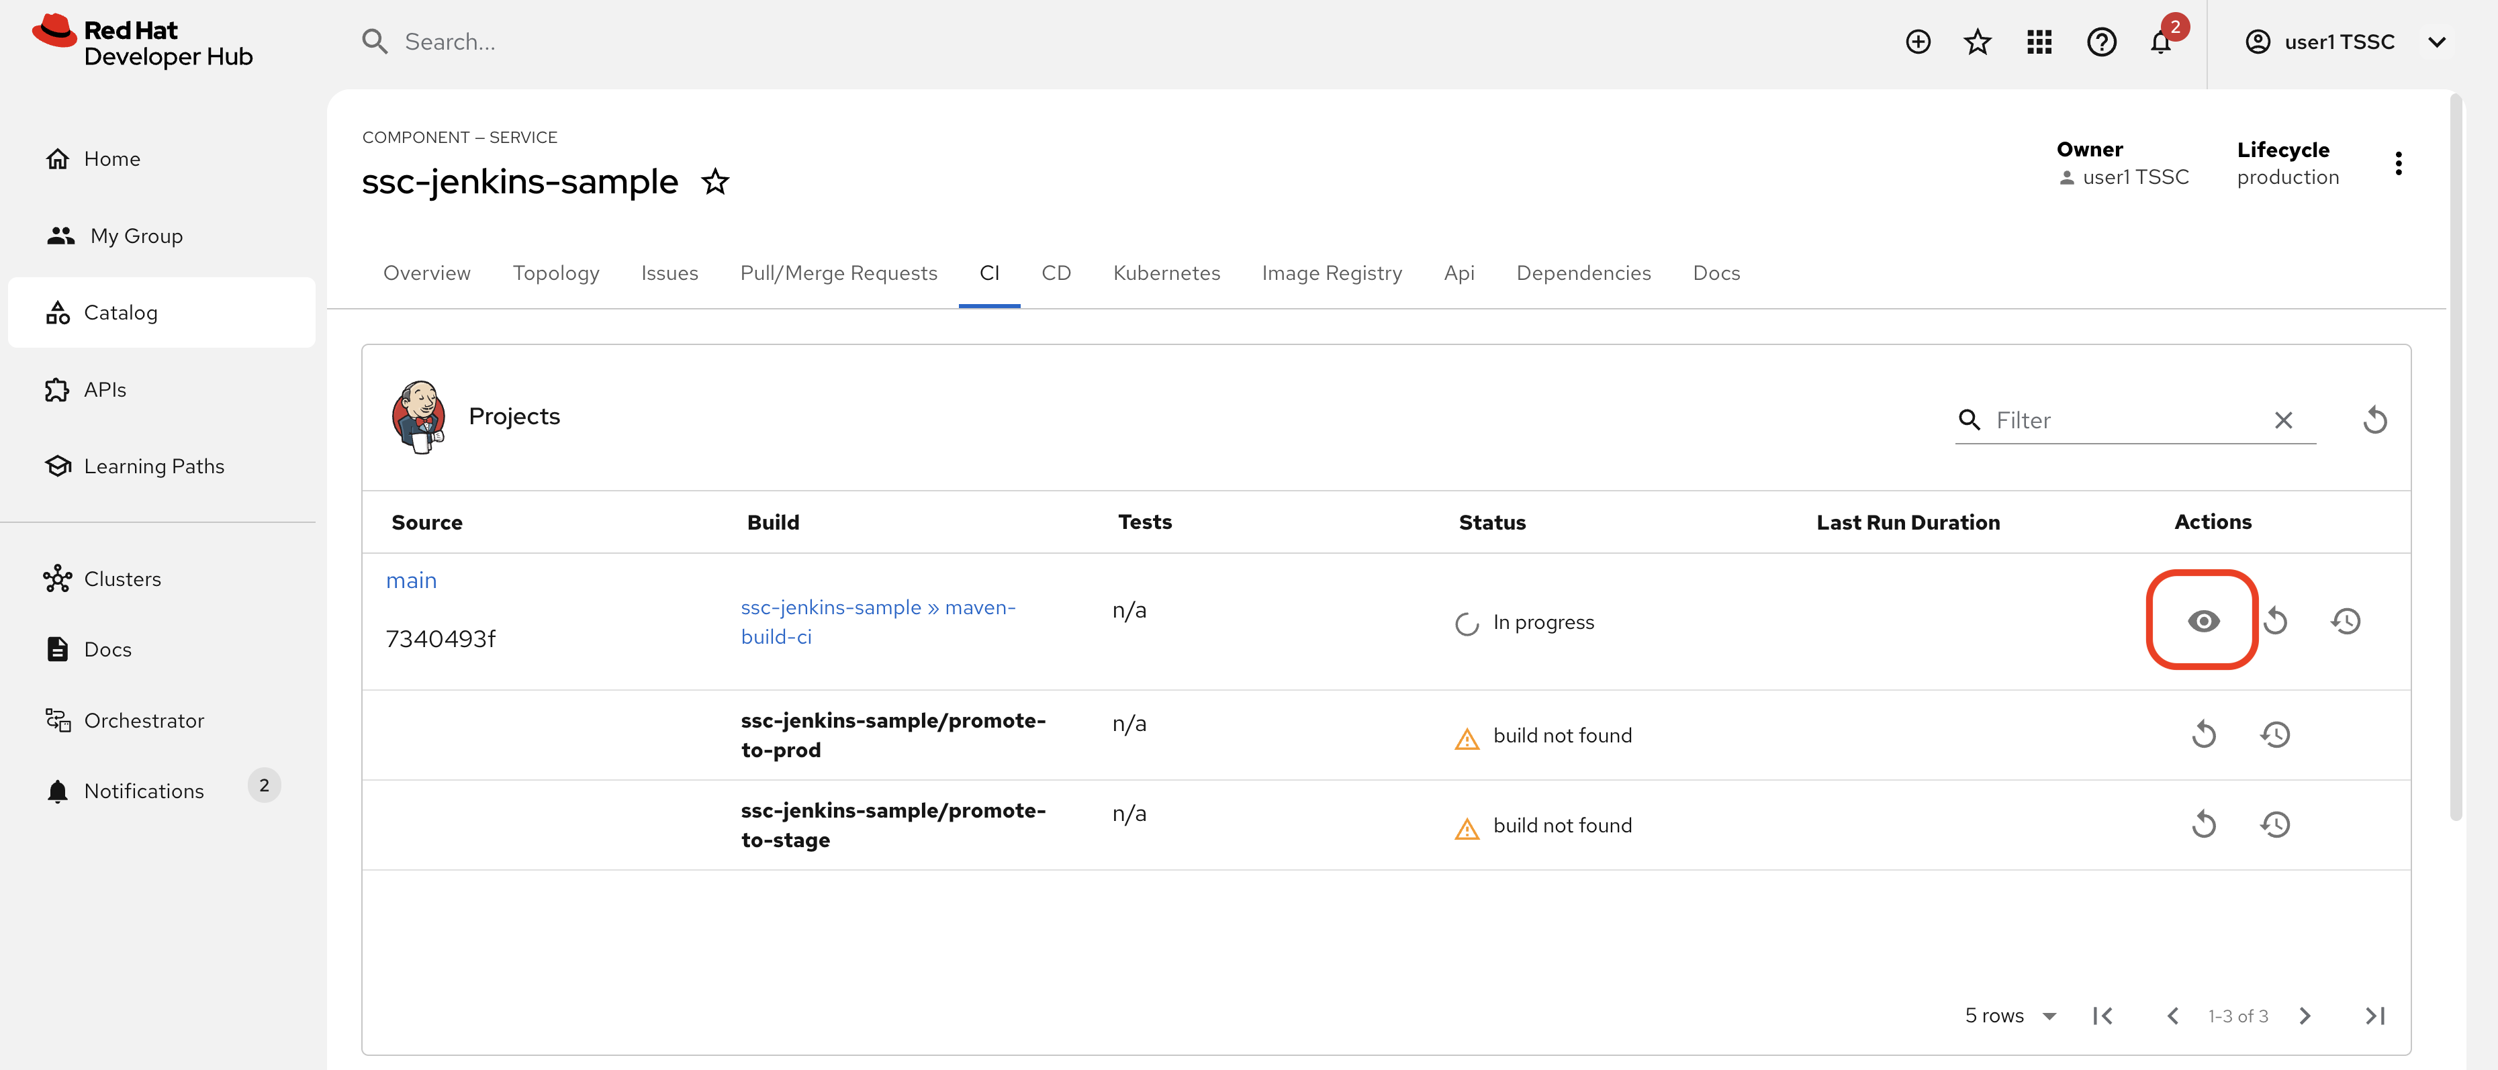Select the Image Registry tab
Image resolution: width=2498 pixels, height=1070 pixels.
[x=1332, y=273]
